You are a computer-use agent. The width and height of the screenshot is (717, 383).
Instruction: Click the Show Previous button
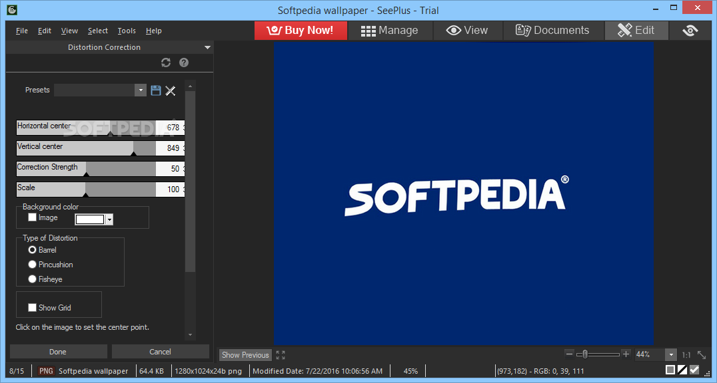click(x=245, y=354)
